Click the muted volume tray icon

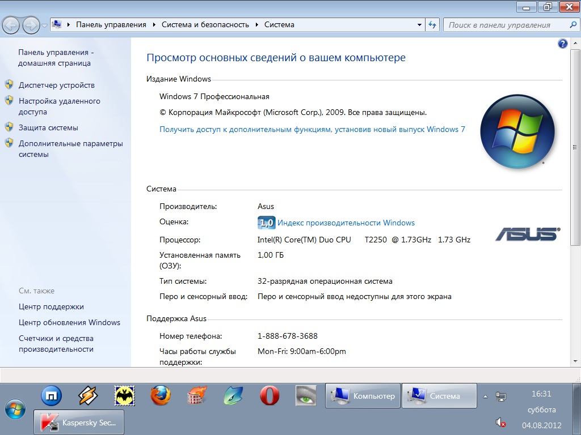(x=501, y=423)
